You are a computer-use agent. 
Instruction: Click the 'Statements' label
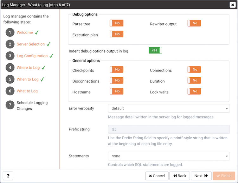tap(79, 156)
